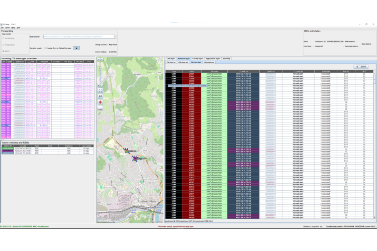Viewport: 377px width, 251px height.
Task: Zoom out with the map minus icon
Action: click(102, 85)
